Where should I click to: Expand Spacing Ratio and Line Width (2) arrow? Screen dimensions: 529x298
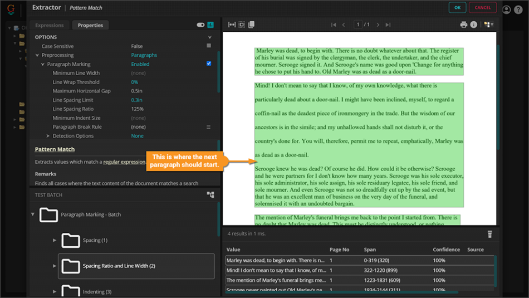pos(55,266)
